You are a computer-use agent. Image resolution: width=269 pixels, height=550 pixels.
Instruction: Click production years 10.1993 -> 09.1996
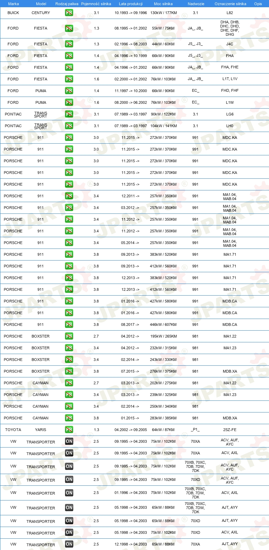(131, 13)
